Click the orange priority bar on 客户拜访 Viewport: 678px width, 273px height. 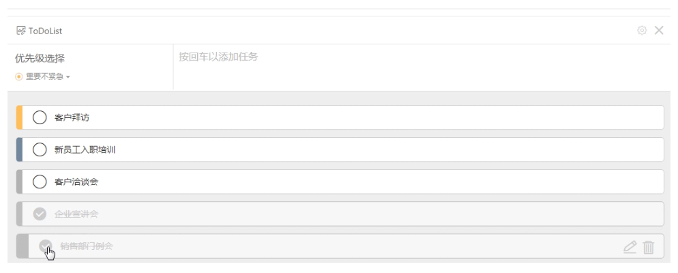[x=19, y=117]
